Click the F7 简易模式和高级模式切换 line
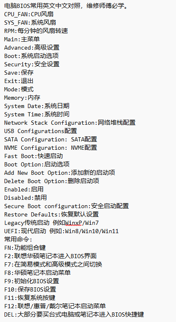Viewport: 176px width, 322px height. coord(53,264)
